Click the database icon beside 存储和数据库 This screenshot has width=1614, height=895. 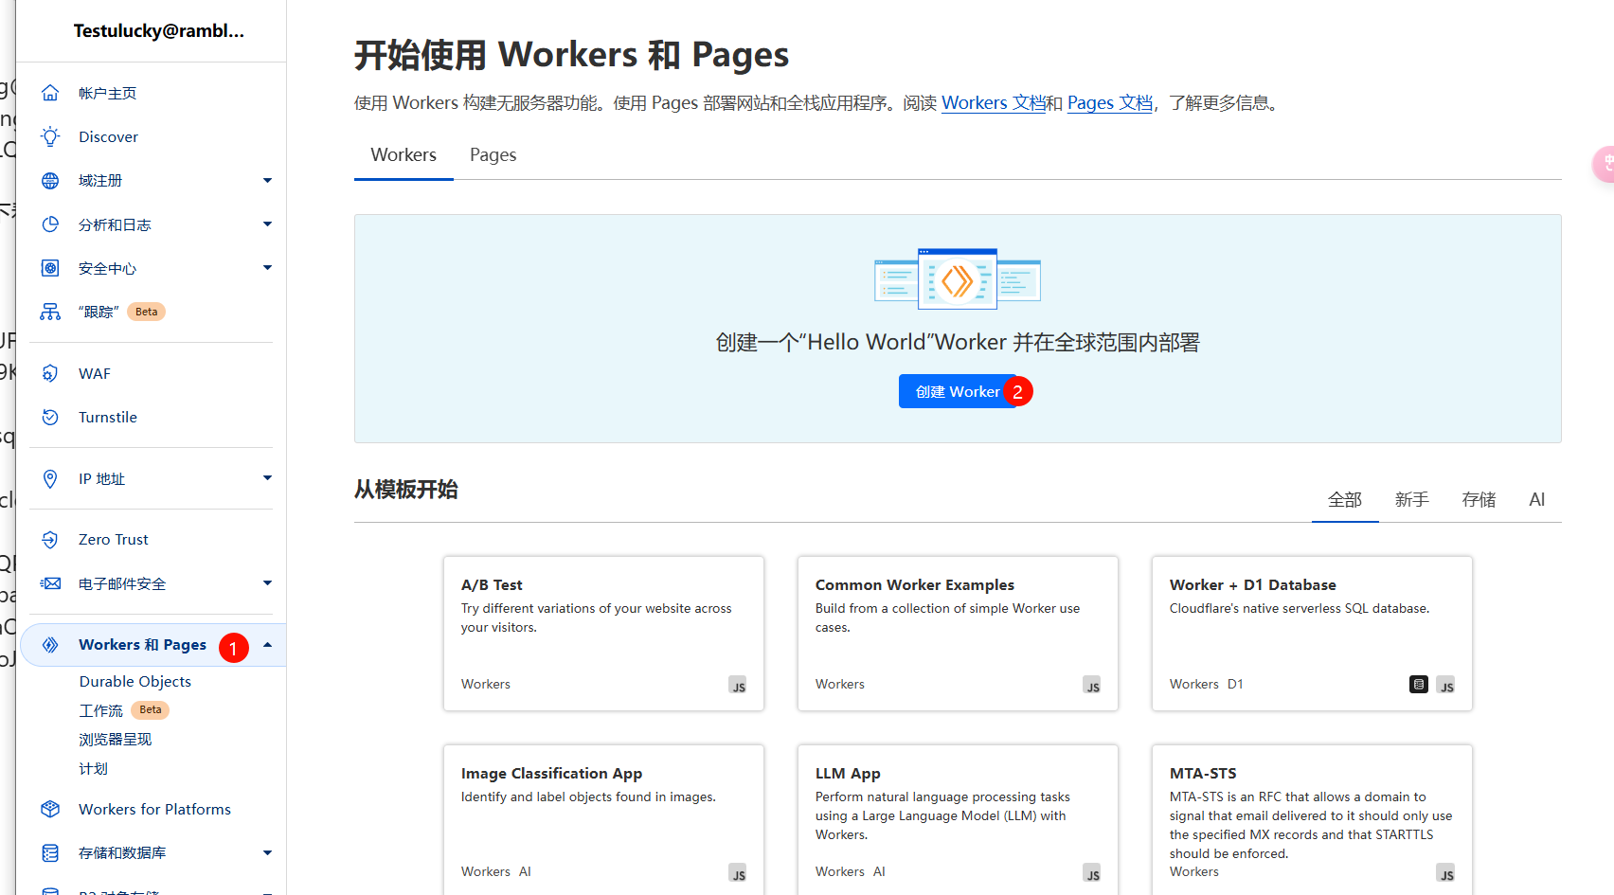(50, 853)
